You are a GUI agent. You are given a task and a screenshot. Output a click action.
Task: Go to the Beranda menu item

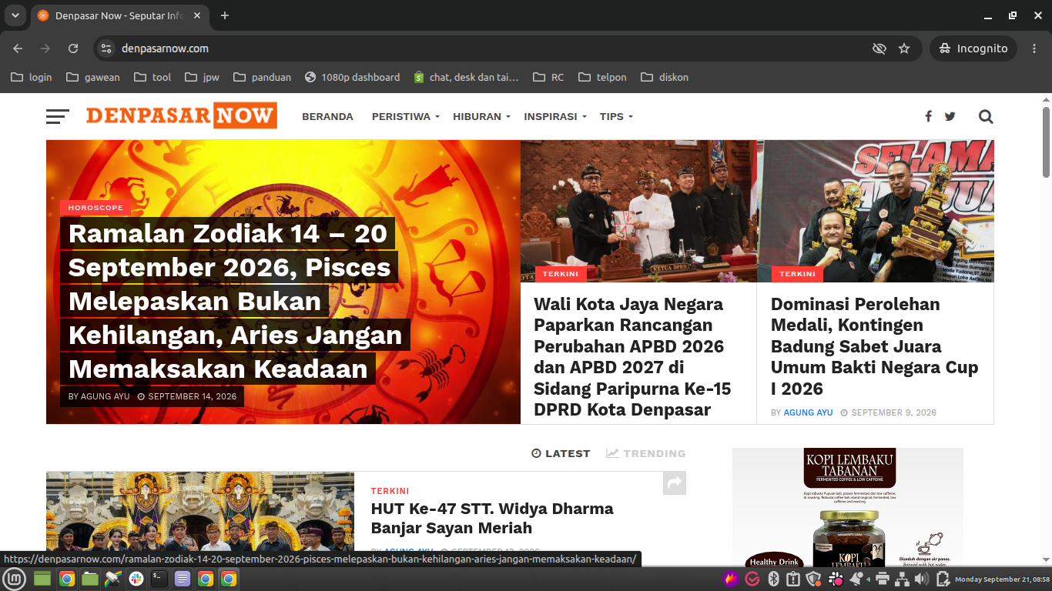(x=327, y=117)
